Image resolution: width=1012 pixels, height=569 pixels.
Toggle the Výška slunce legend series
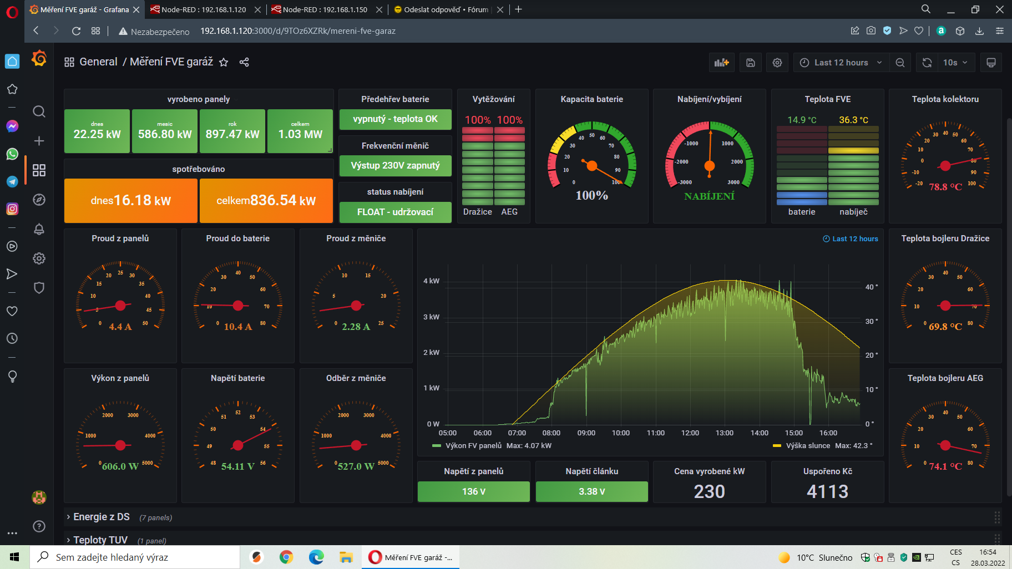point(808,446)
